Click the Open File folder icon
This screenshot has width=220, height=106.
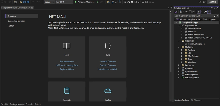(21, 2)
